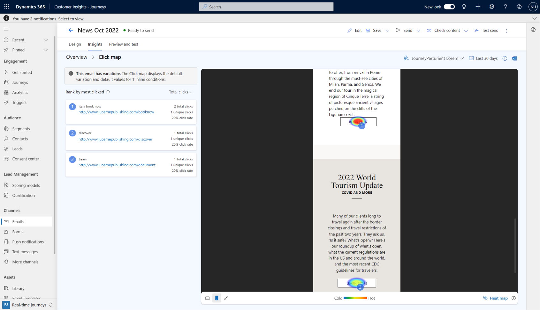Open the Send dropdown arrow
This screenshot has width=540, height=310.
(x=418, y=31)
